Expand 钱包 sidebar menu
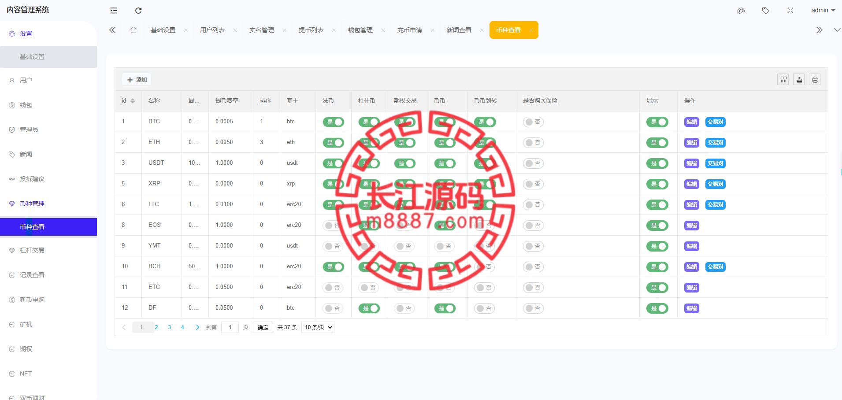The image size is (842, 400). [x=48, y=105]
